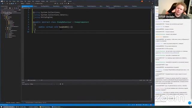
Task: Open the Help menu
Action: pos(47,1)
